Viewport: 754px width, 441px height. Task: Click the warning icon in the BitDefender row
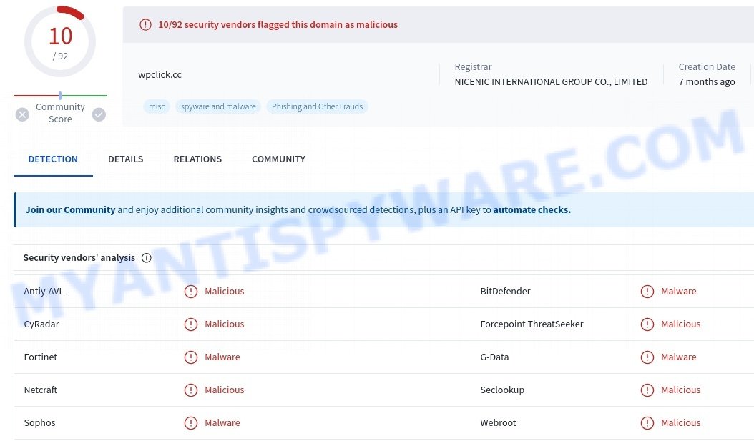(x=647, y=292)
